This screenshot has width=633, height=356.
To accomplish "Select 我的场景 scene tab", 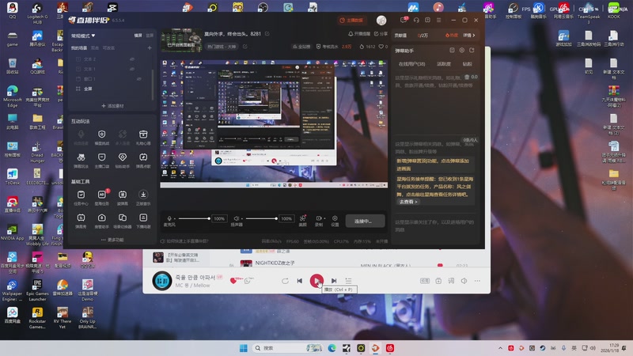I will 79,48.
